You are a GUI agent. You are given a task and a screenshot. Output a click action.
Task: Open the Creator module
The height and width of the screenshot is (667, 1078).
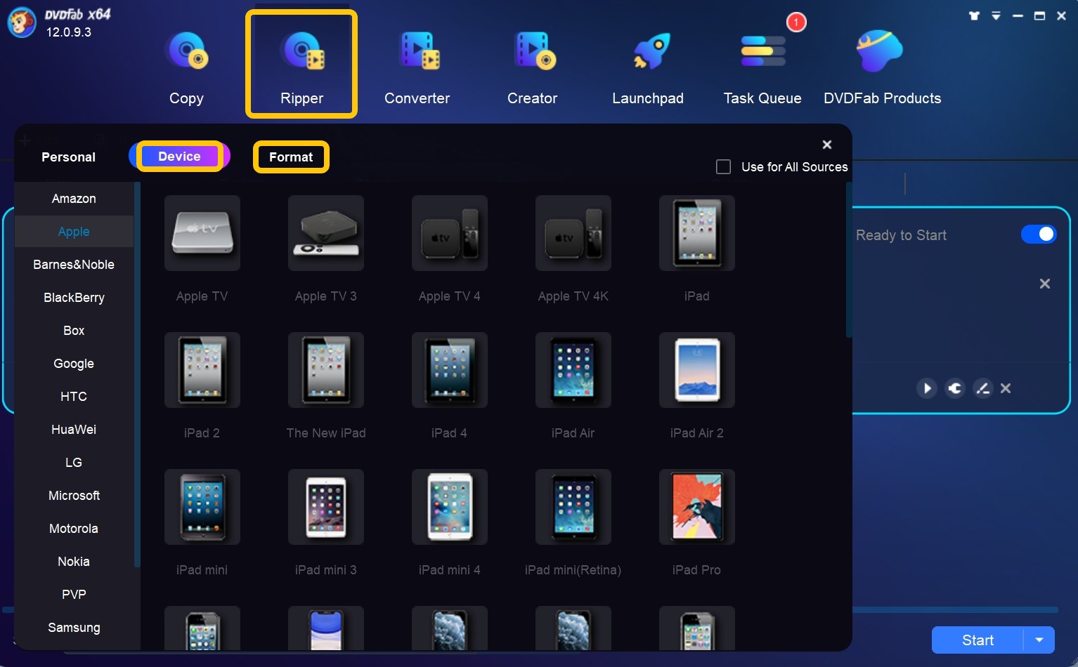click(x=533, y=68)
